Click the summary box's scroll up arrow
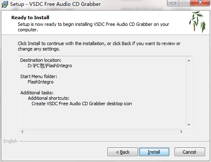This screenshot has height=162, width=211. click(189, 61)
